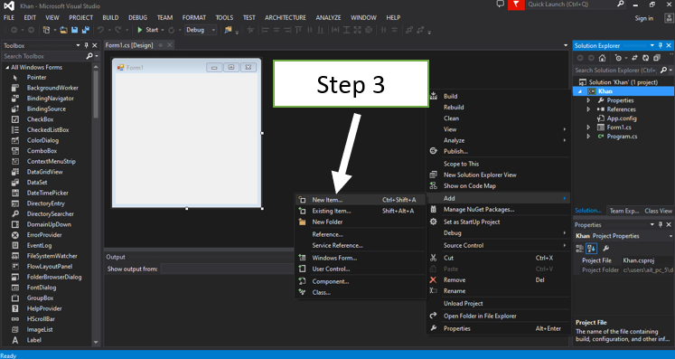
Task: Click the Home icon in Solution Explorer
Action: coord(602,58)
